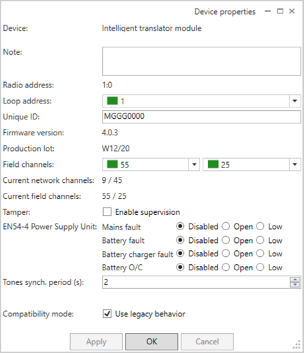Open the Loop address dropdown arrow

(x=295, y=101)
